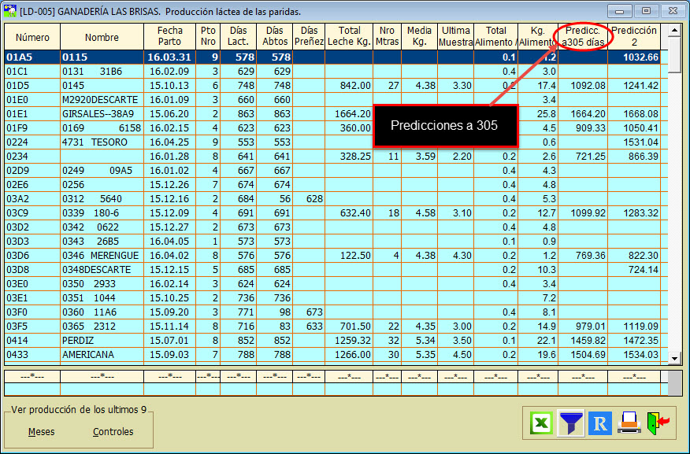Print the report with the printer icon
The height and width of the screenshot is (454, 690).
pyautogui.click(x=629, y=423)
